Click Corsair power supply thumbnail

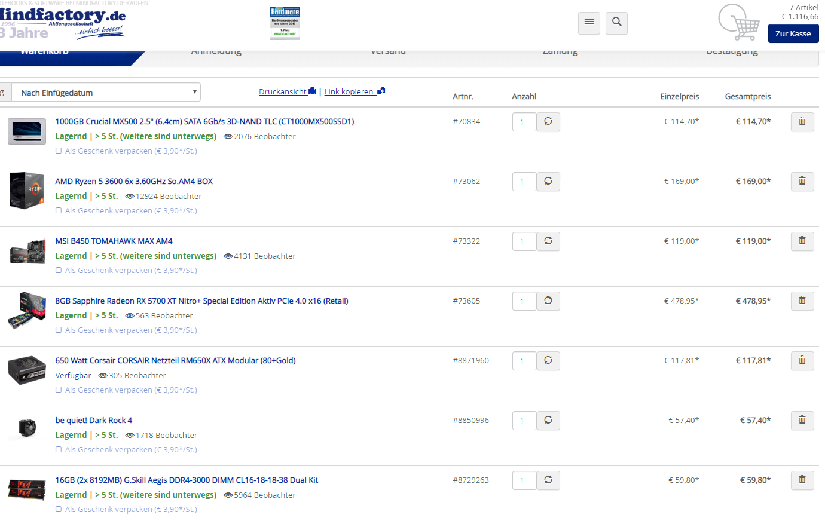tap(27, 370)
